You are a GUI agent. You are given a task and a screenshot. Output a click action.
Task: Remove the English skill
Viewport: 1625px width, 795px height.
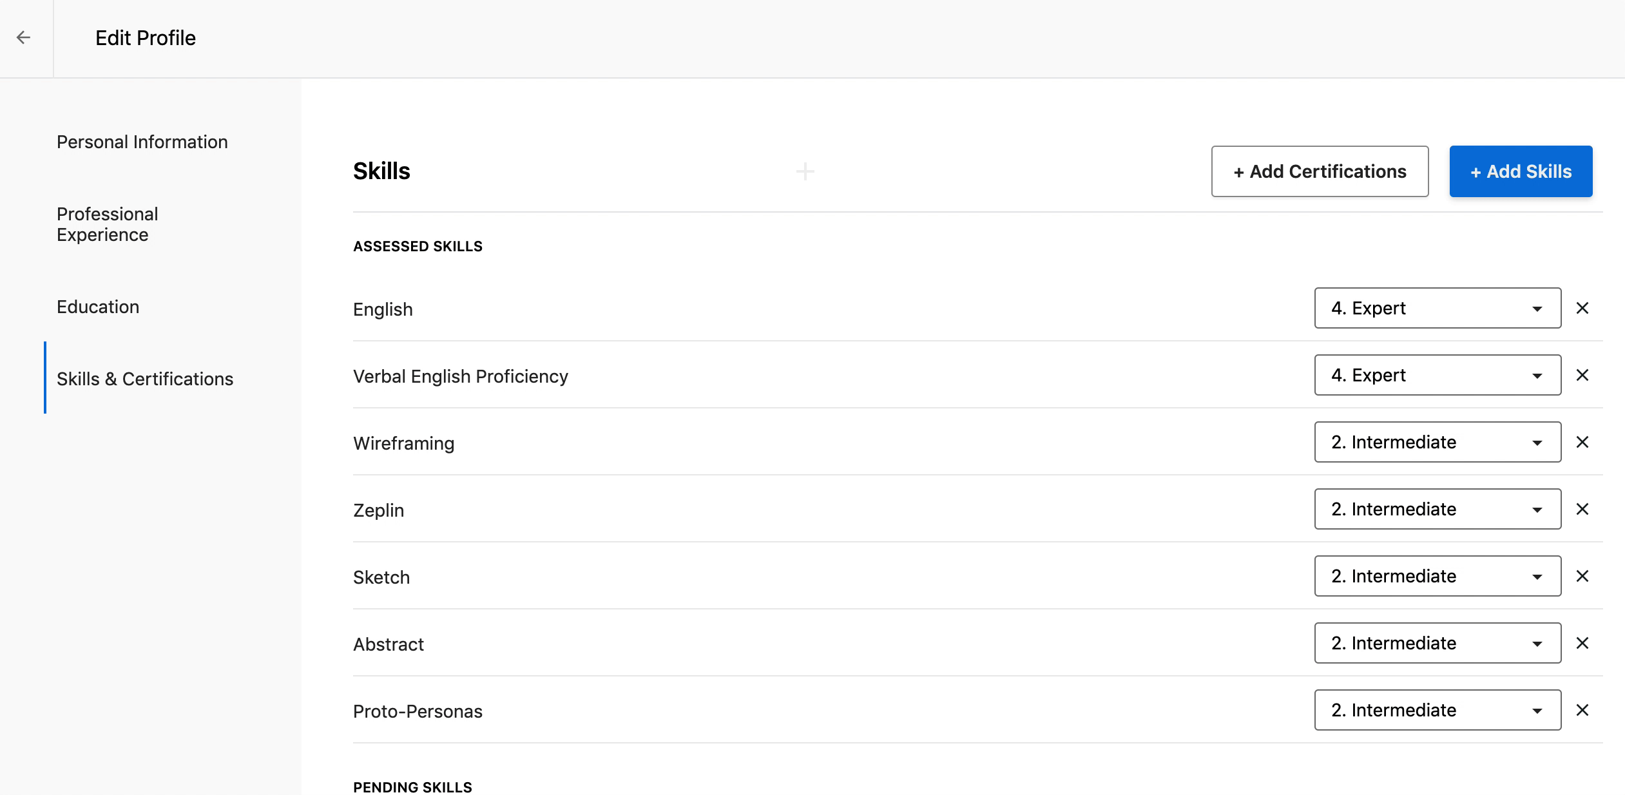1582,309
